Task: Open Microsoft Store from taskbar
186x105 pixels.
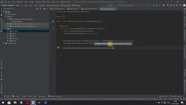Action: (9, 102)
